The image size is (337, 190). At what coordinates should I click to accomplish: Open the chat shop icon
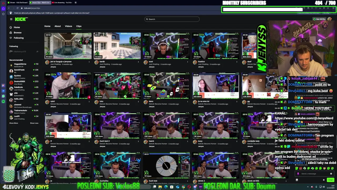[297, 180]
